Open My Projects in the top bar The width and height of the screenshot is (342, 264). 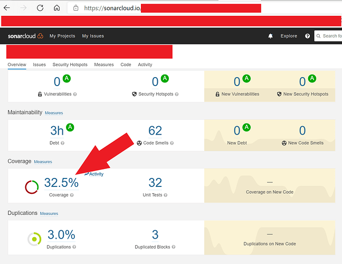tap(62, 36)
